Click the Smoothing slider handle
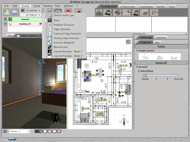The height and width of the screenshot is (142, 190). 145,75
